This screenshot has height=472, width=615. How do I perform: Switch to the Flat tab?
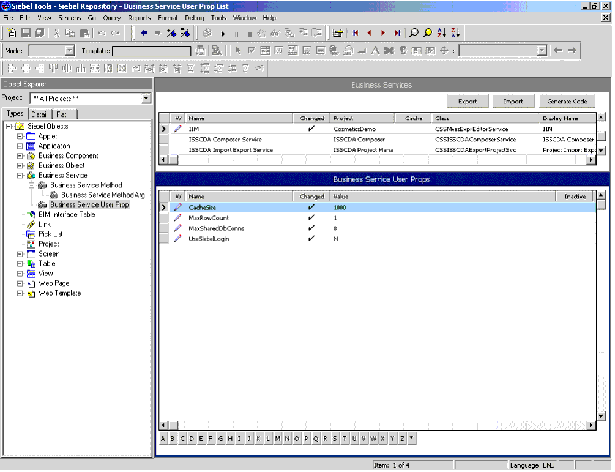[x=61, y=114]
